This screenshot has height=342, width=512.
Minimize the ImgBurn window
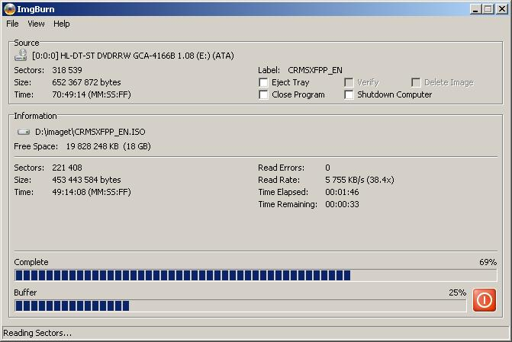(475, 9)
